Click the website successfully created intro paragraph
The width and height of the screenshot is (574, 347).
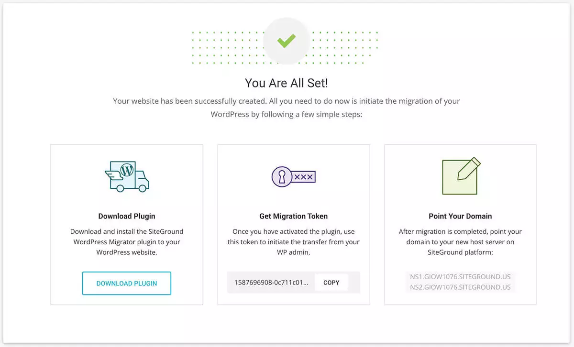(287, 108)
